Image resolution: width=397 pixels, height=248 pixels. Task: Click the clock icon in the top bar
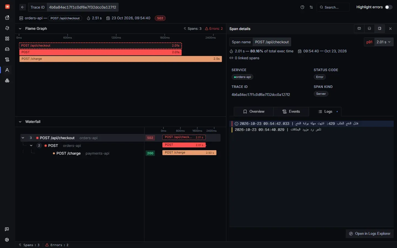[x=302, y=7]
